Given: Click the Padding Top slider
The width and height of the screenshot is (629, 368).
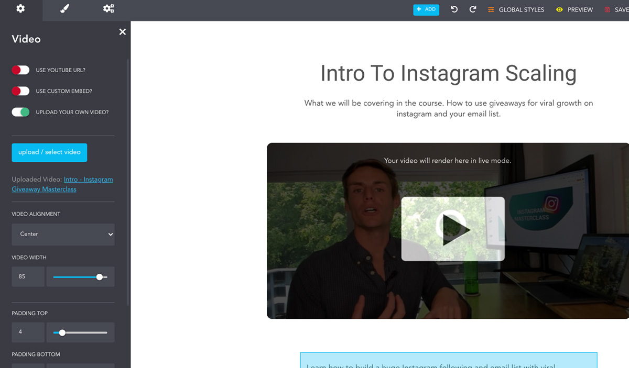Looking at the screenshot, I should tap(80, 332).
